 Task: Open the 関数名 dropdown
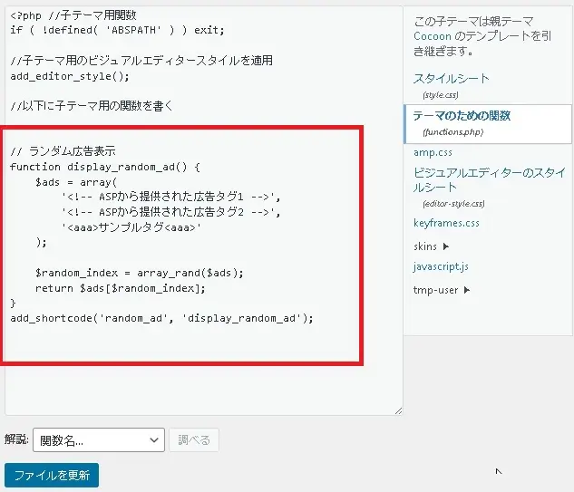[99, 440]
